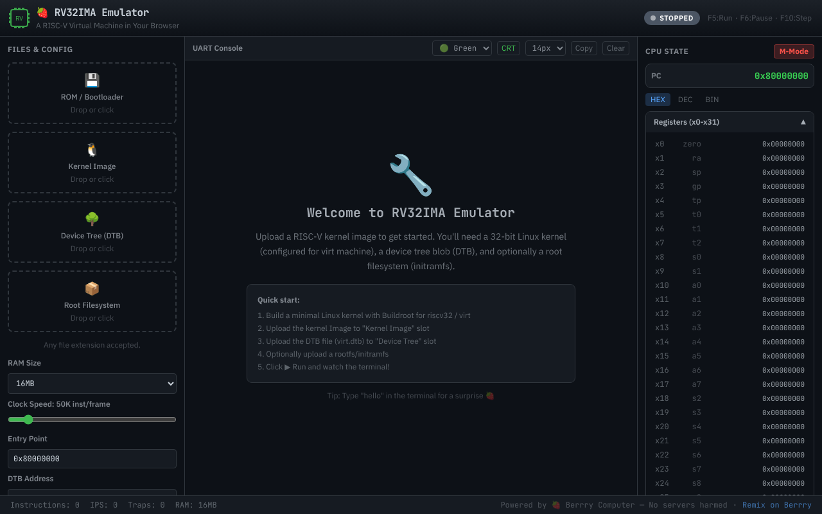
Task: Click the PC value 0x80000000
Action: pos(781,76)
